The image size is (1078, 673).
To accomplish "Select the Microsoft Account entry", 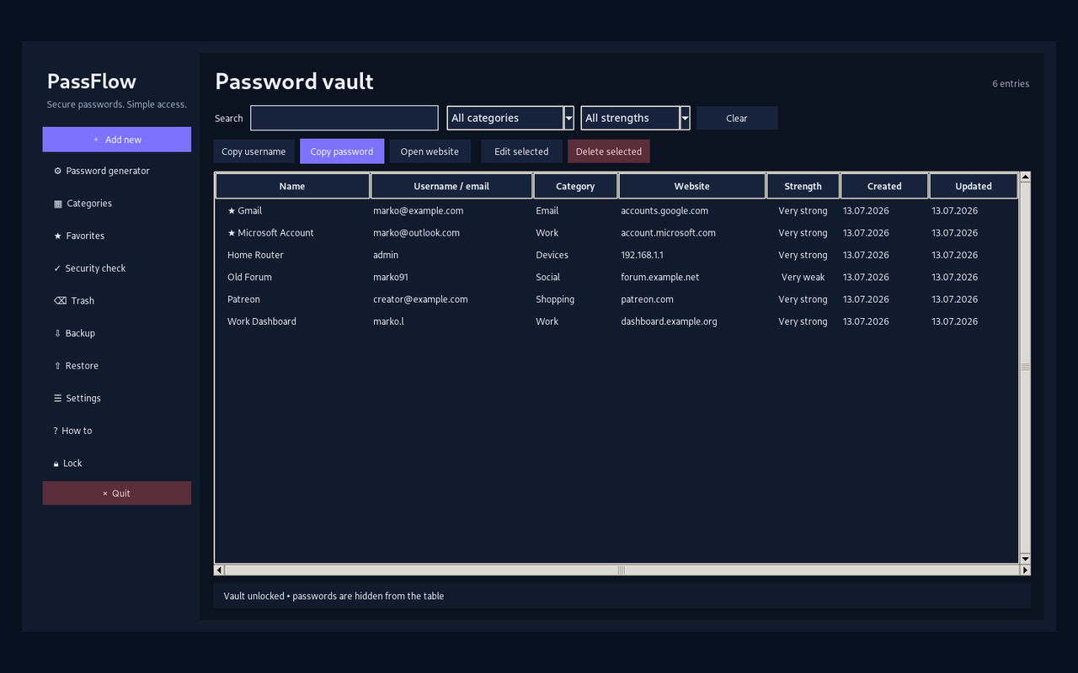I will (616, 233).
